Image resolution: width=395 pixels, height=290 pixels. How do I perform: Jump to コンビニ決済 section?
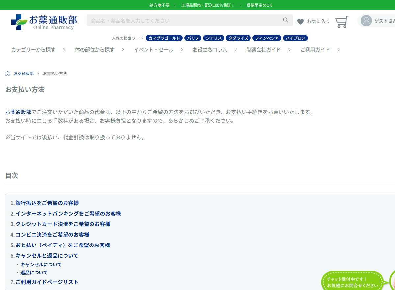pyautogui.click(x=52, y=235)
